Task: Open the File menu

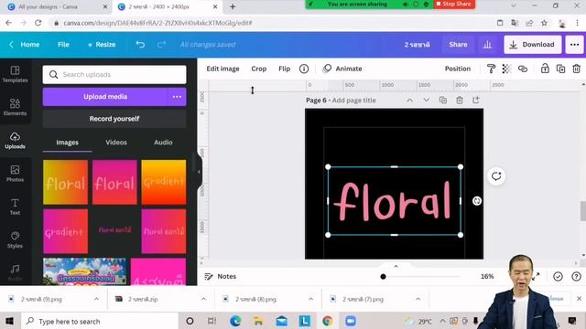Action: click(63, 45)
